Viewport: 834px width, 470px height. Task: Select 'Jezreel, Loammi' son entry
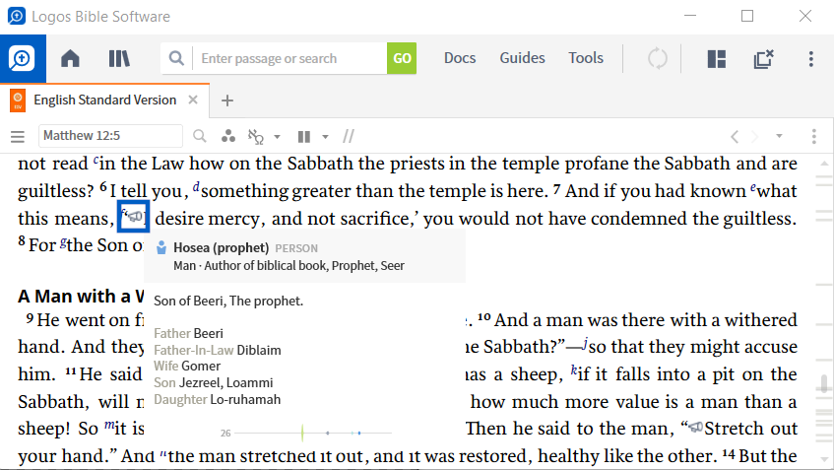[x=226, y=382]
